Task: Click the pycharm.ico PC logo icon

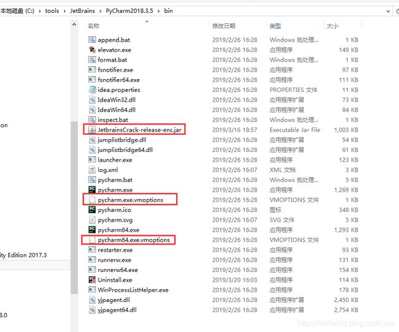Action: click(92, 210)
